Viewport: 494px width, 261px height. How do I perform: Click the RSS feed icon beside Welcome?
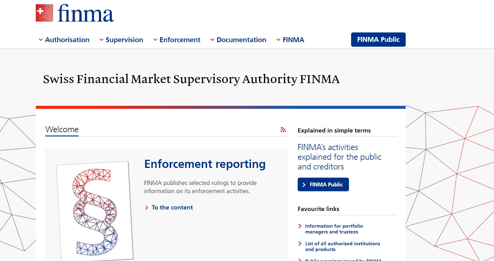point(283,130)
